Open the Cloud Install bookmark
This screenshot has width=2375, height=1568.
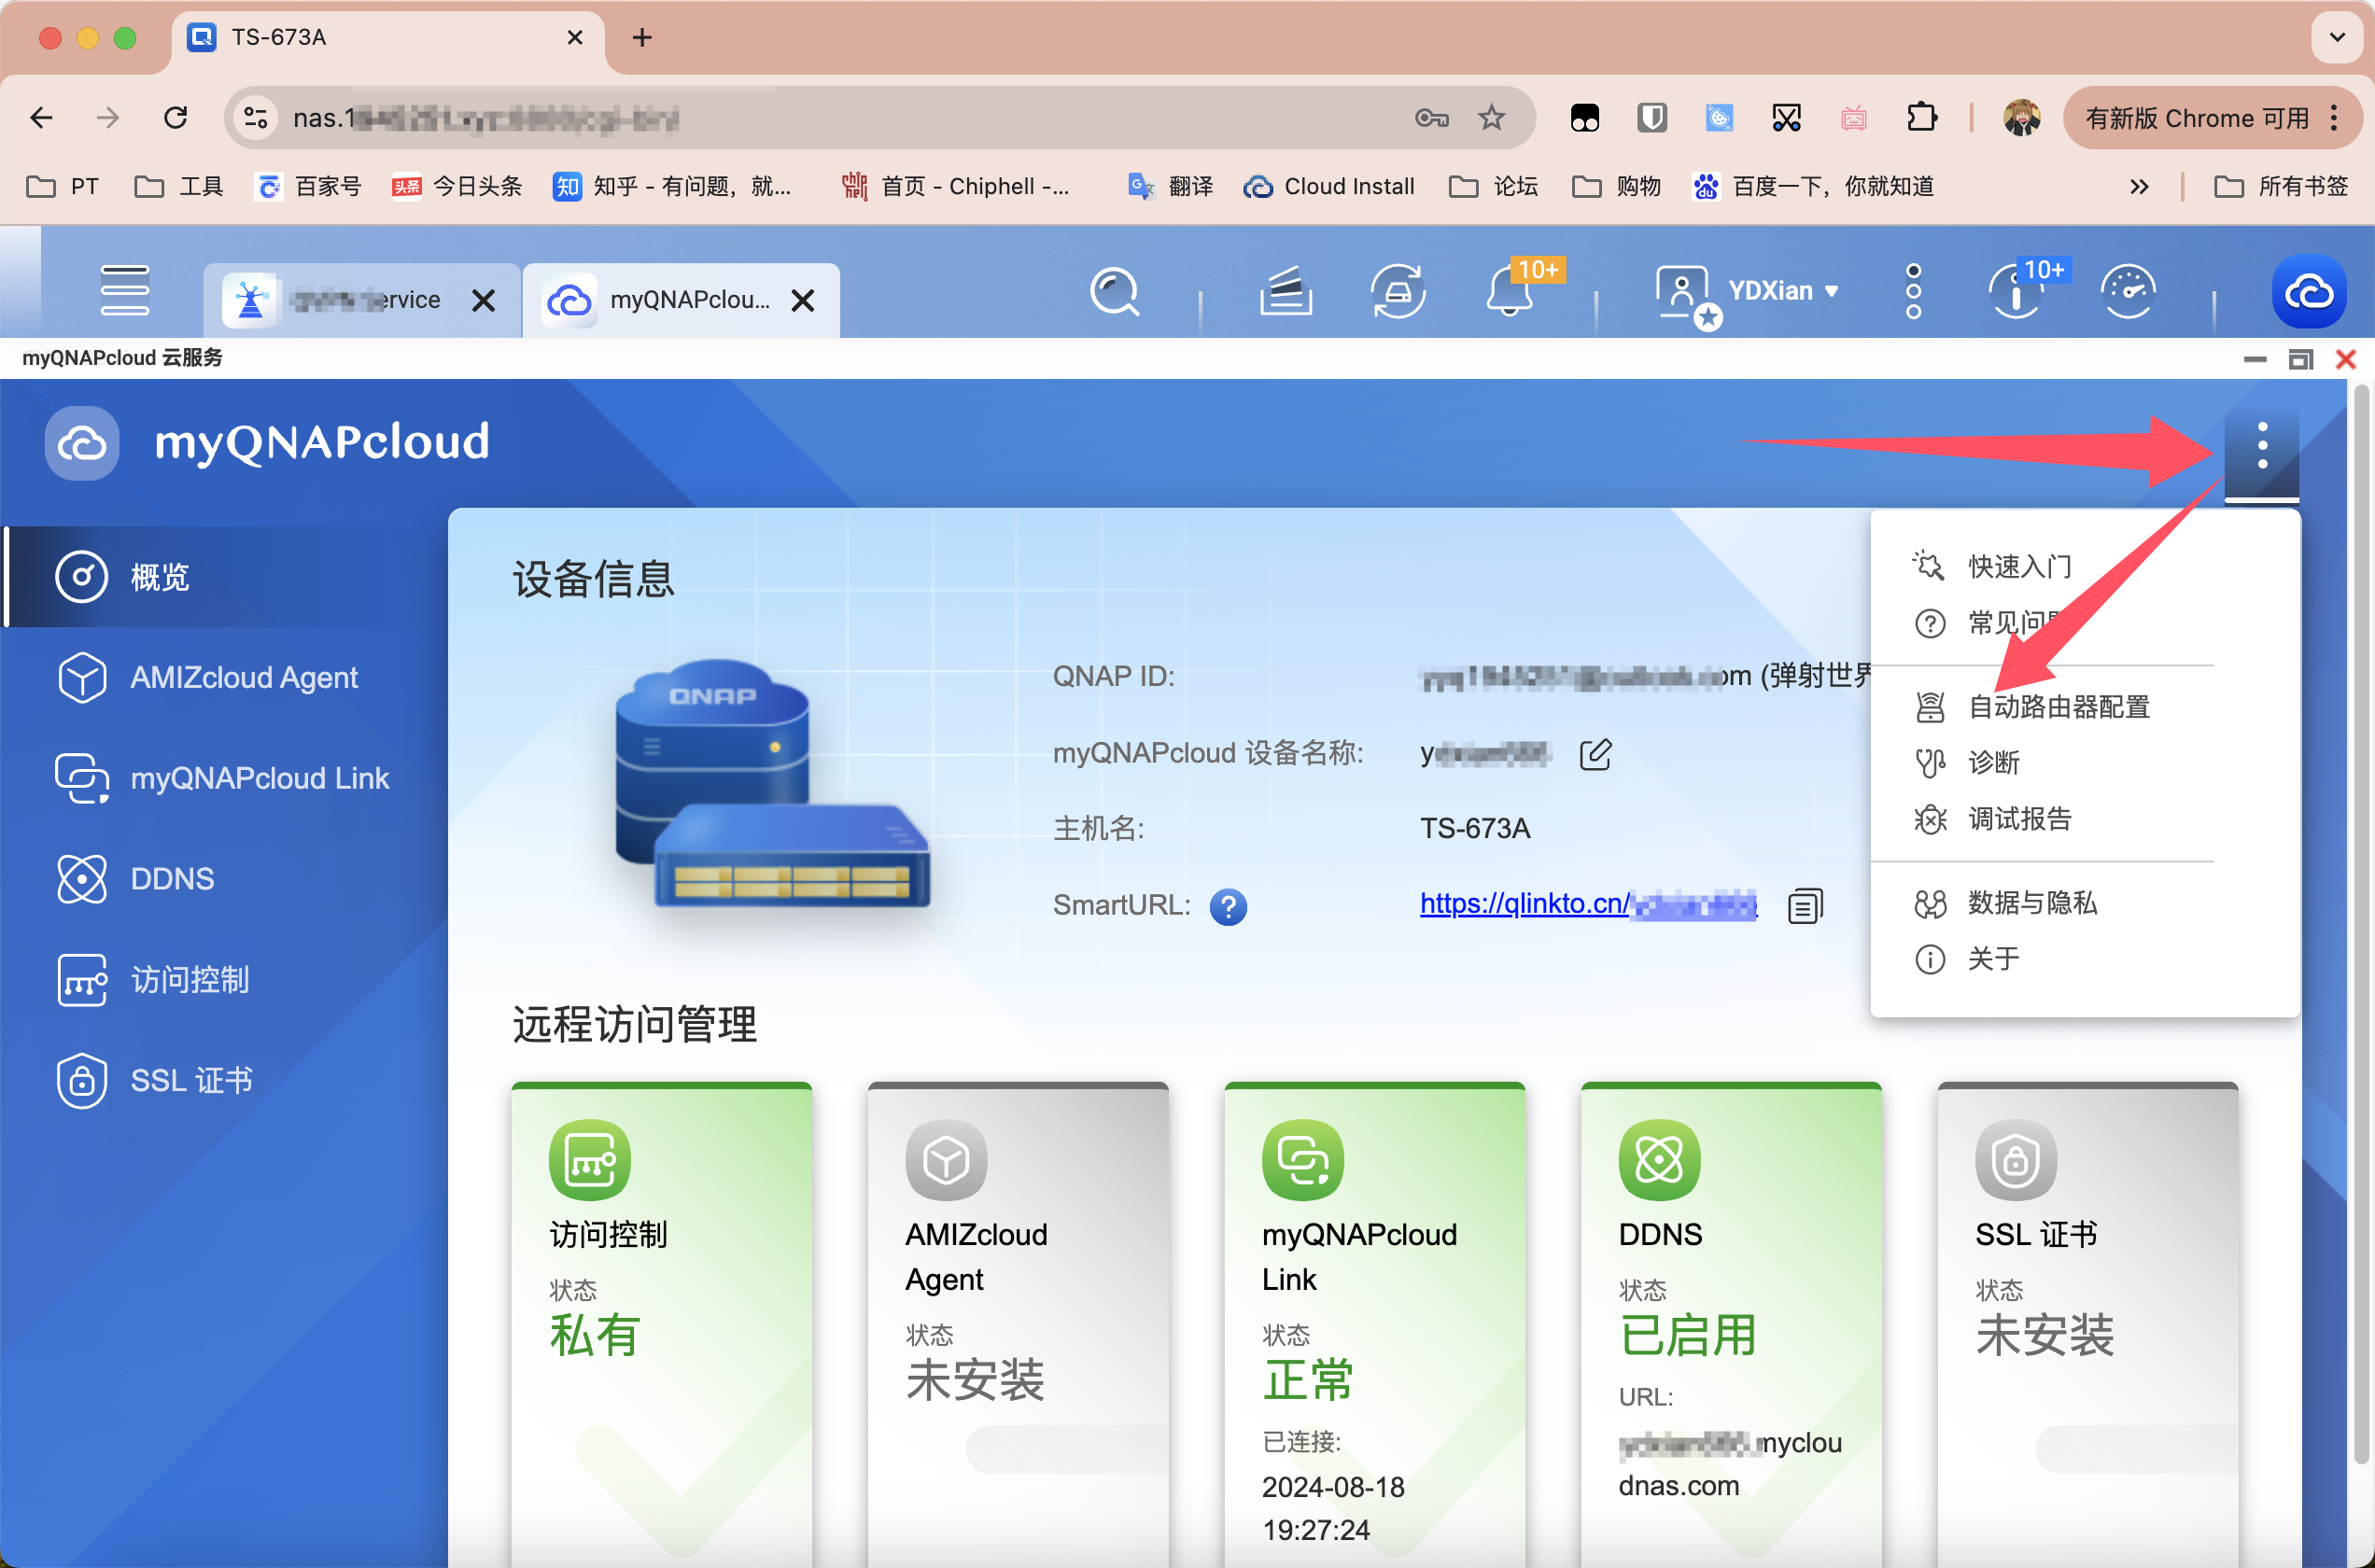coord(1329,187)
